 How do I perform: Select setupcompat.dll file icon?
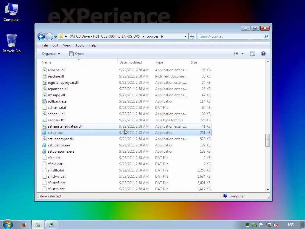[x=44, y=139]
